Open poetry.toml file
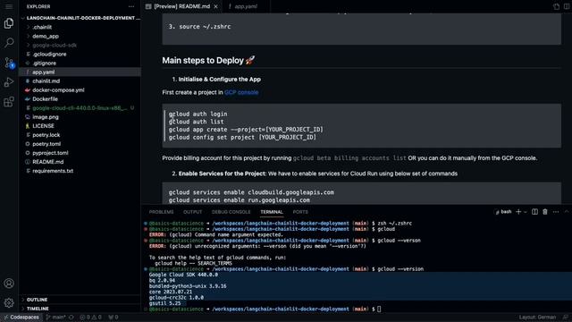 click(80, 144)
